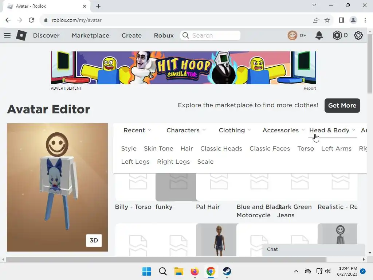Open the Windows Start menu
373x280 pixels.
tap(146, 271)
